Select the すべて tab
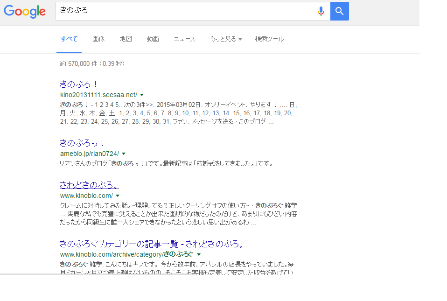Screen dimensions: 447x301 (69, 39)
